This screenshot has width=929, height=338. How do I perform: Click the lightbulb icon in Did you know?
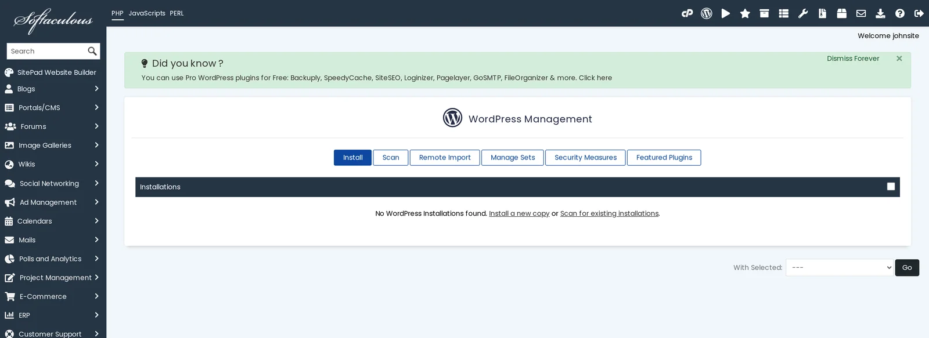tap(145, 63)
